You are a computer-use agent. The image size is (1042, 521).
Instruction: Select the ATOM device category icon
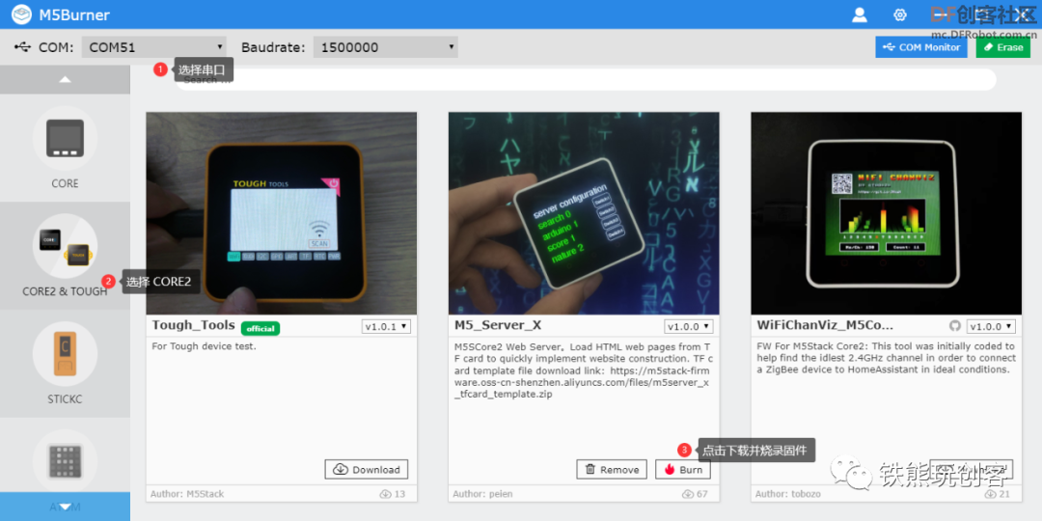66,462
